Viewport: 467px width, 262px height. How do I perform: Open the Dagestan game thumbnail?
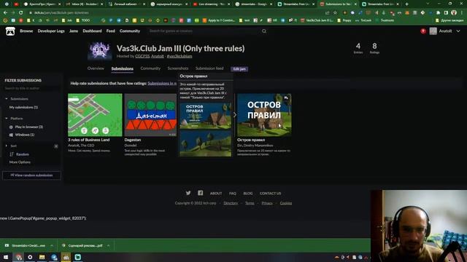[150, 115]
